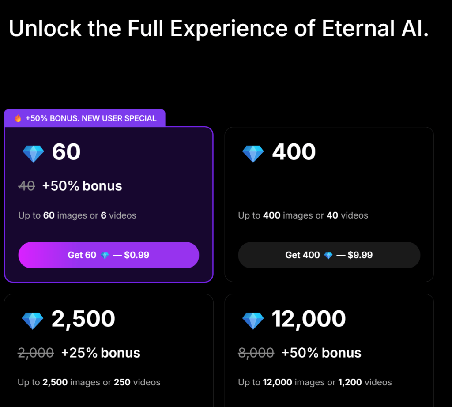This screenshot has height=407, width=452.
Task: Click "Up to 60 images or 6 videos" text
Action: [77, 215]
